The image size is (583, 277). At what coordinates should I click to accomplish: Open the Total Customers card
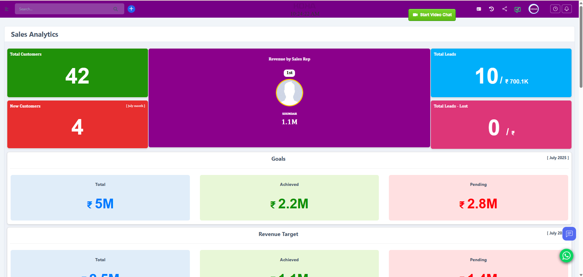pyautogui.click(x=77, y=73)
